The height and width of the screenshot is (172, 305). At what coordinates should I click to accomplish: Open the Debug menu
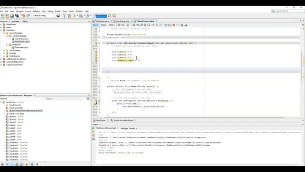[x=50, y=11]
